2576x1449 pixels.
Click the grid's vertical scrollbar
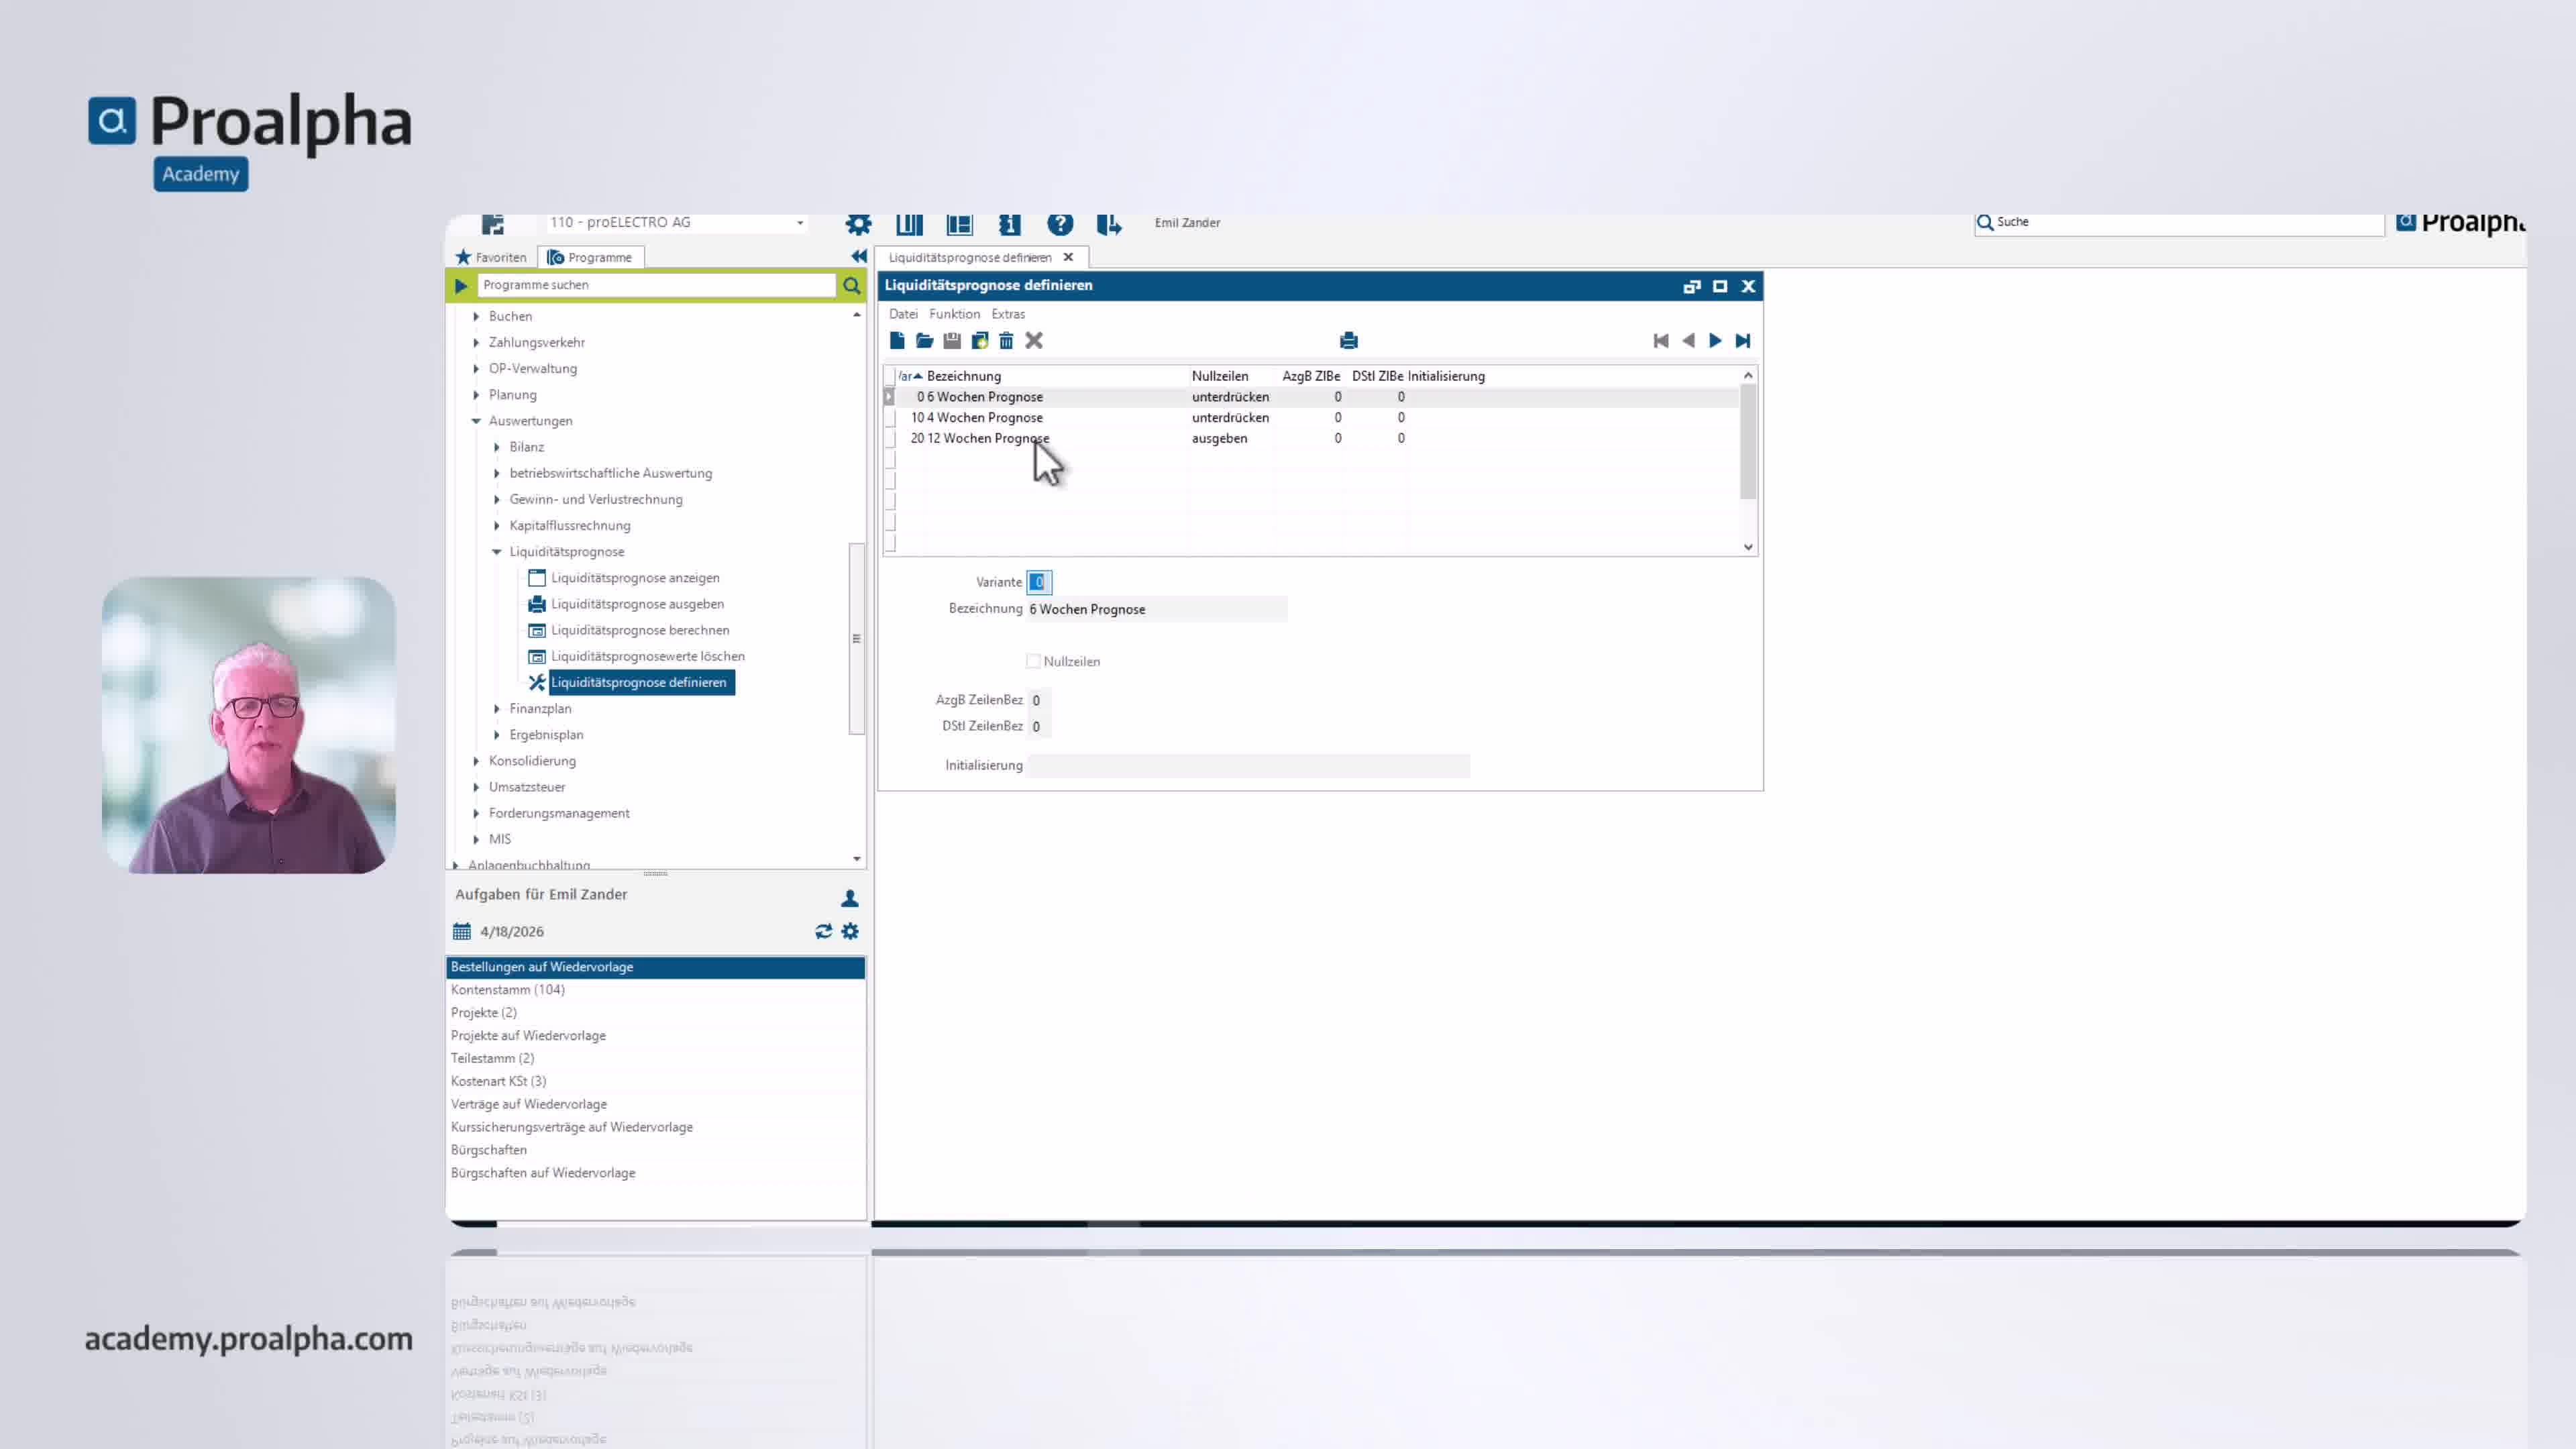click(1748, 441)
